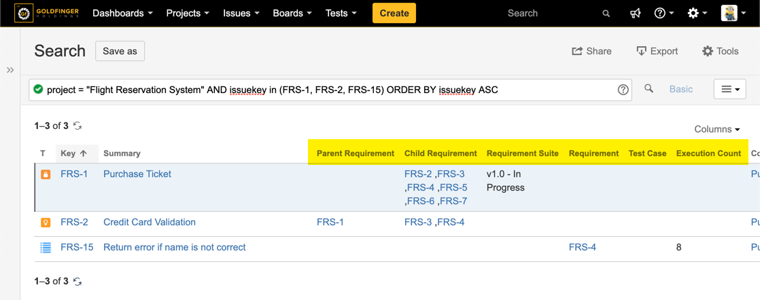Open the Tests menu
Viewport: 760px width, 300px height.
pos(341,13)
